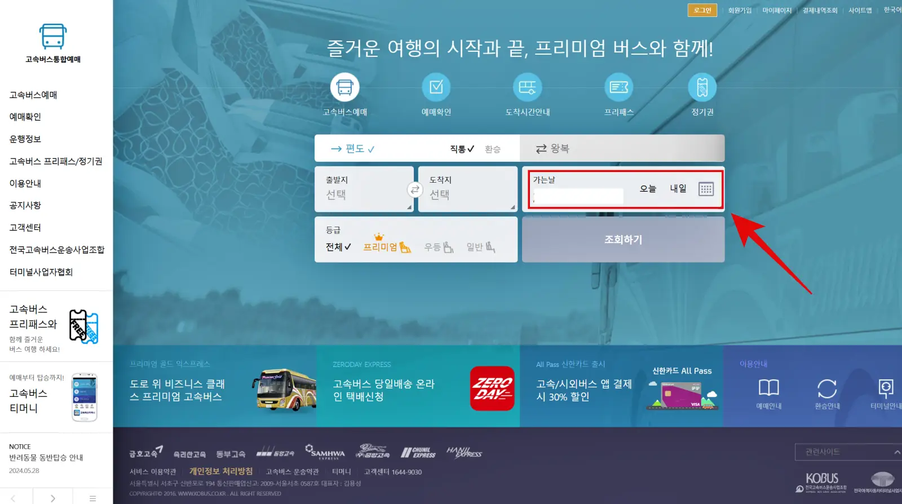Image resolution: width=902 pixels, height=504 pixels.
Task: Swap departure and arrival terminals
Action: pos(415,189)
